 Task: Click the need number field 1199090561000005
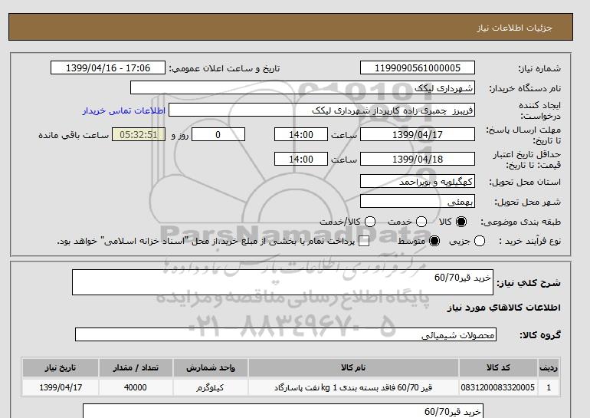tap(418, 67)
